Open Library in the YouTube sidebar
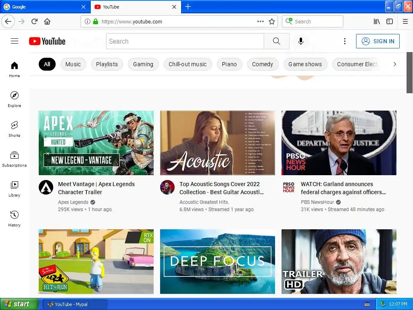413x310 pixels. click(x=14, y=189)
